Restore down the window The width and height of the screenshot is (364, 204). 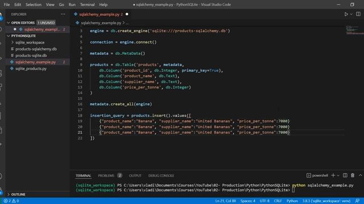[352, 5]
